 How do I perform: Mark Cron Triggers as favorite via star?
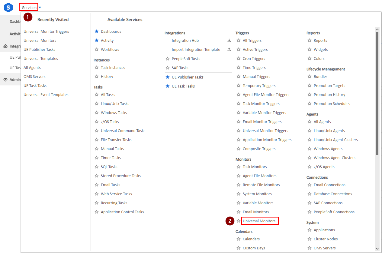tap(239, 59)
